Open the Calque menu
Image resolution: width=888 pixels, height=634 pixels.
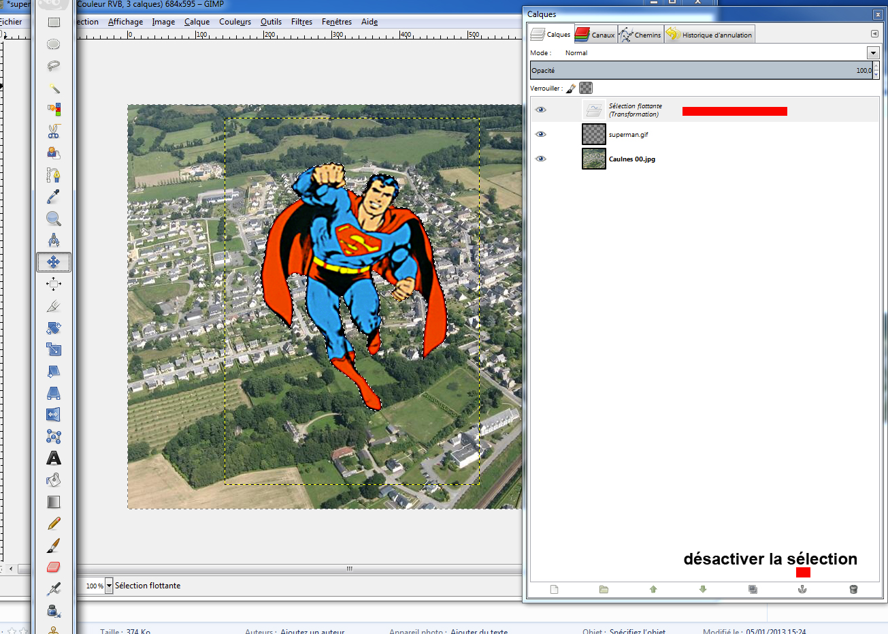(x=197, y=22)
